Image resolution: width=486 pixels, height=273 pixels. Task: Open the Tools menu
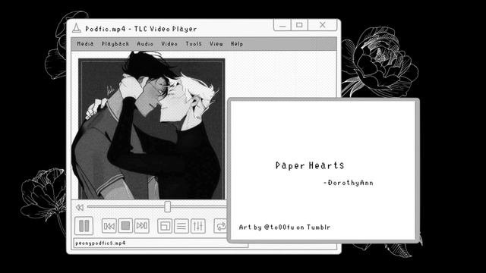(194, 44)
